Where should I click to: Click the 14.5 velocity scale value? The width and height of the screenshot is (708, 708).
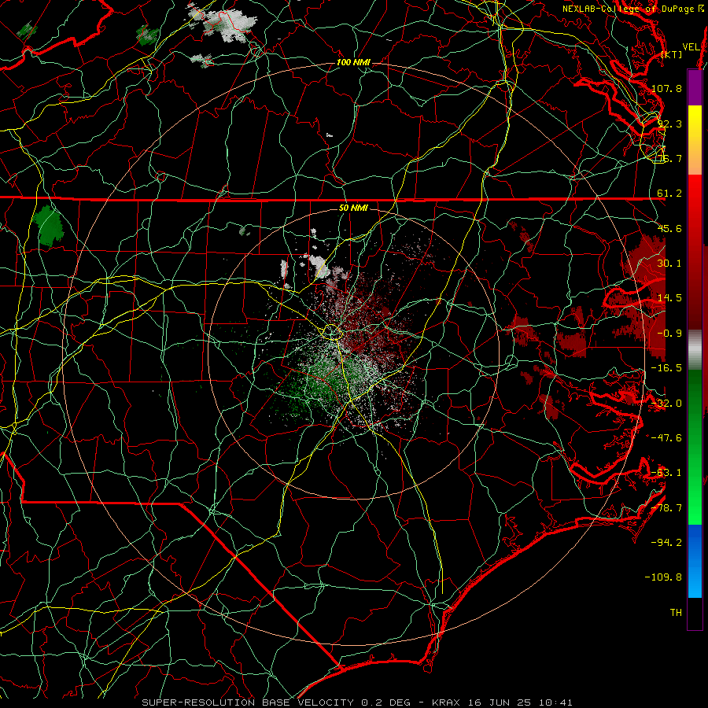click(669, 298)
